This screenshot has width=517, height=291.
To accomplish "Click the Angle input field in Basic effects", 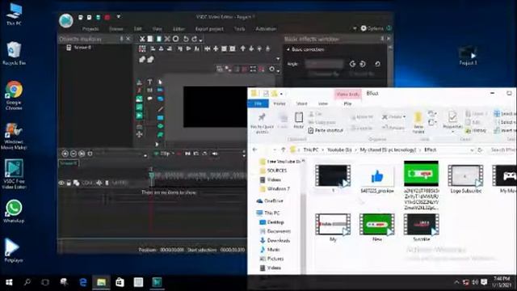I will pos(324,64).
